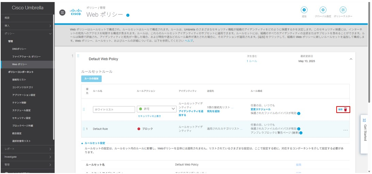Viewport: 372px width, 174px height.
Task: Click the ホワイトリスト rule name field
Action: [x=114, y=110]
